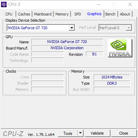This screenshot has width=138, height=138.
Task: Open the About tab
Action: tap(125, 14)
